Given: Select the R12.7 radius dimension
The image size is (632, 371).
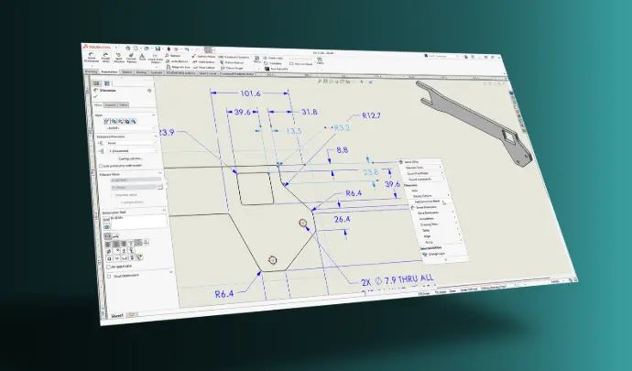Looking at the screenshot, I should click(371, 115).
